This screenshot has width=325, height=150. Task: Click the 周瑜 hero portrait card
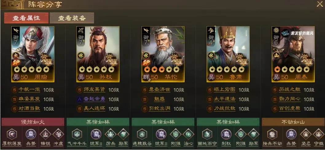(x=33, y=54)
